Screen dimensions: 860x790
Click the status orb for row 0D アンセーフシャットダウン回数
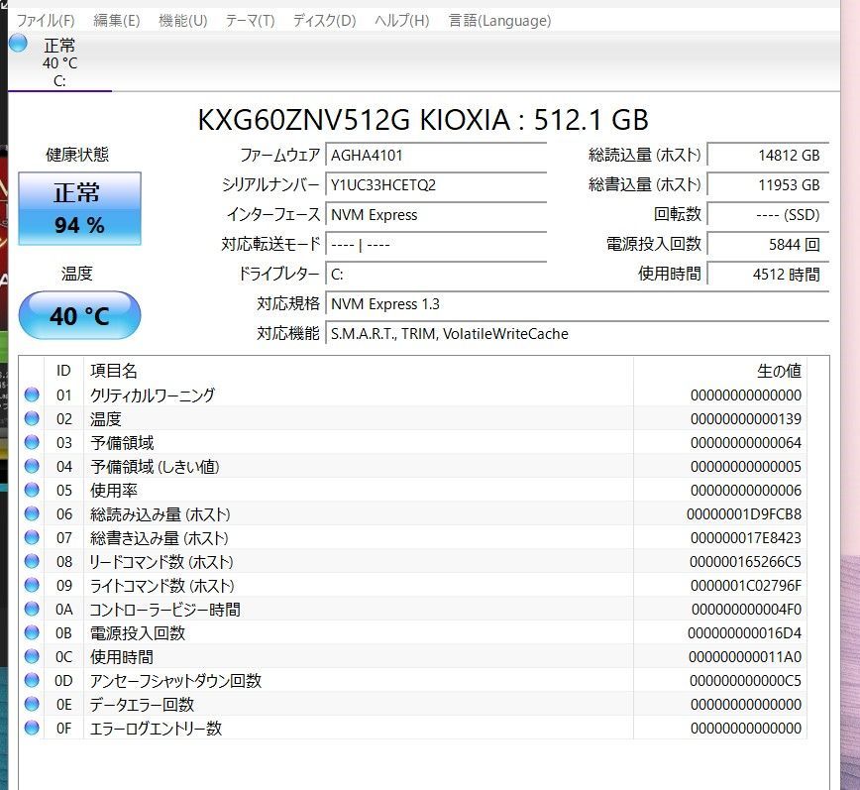point(32,680)
